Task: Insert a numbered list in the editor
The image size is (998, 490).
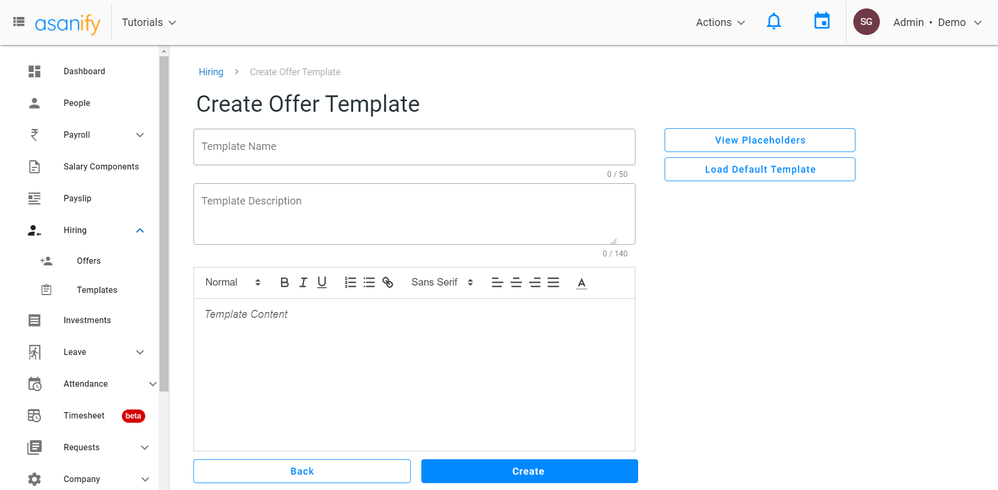Action: 350,282
